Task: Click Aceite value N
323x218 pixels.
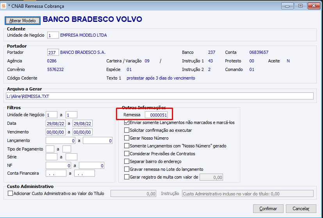Action: tap(288, 61)
